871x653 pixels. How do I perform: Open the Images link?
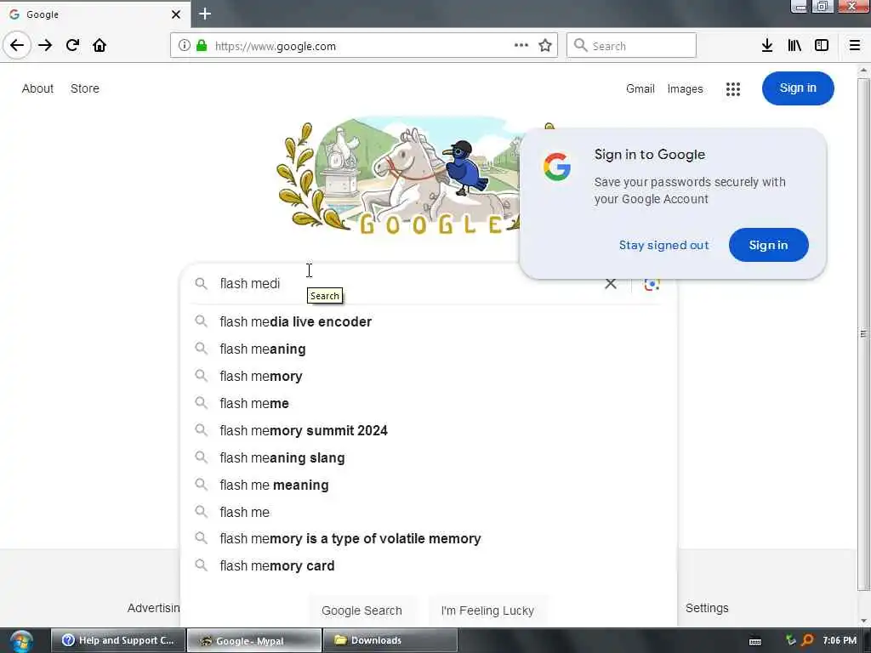[x=685, y=88]
